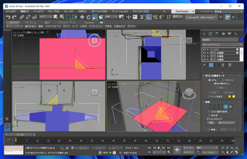Click the orange cage color swatch
The width and height of the screenshot is (247, 159).
tap(229, 96)
